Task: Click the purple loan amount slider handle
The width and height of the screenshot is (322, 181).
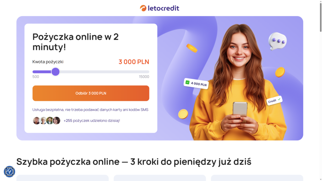Action: tap(55, 72)
